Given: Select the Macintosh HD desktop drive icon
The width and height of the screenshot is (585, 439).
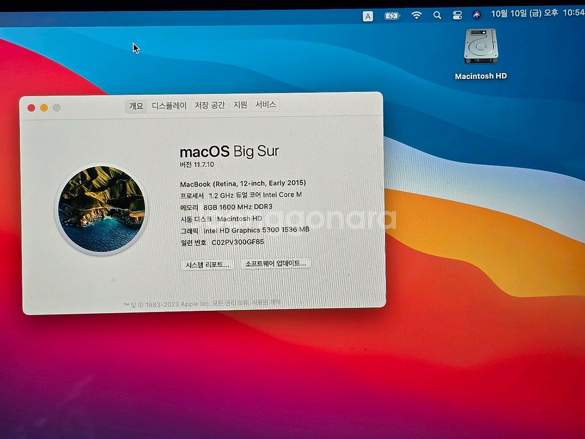Looking at the screenshot, I should (x=481, y=47).
